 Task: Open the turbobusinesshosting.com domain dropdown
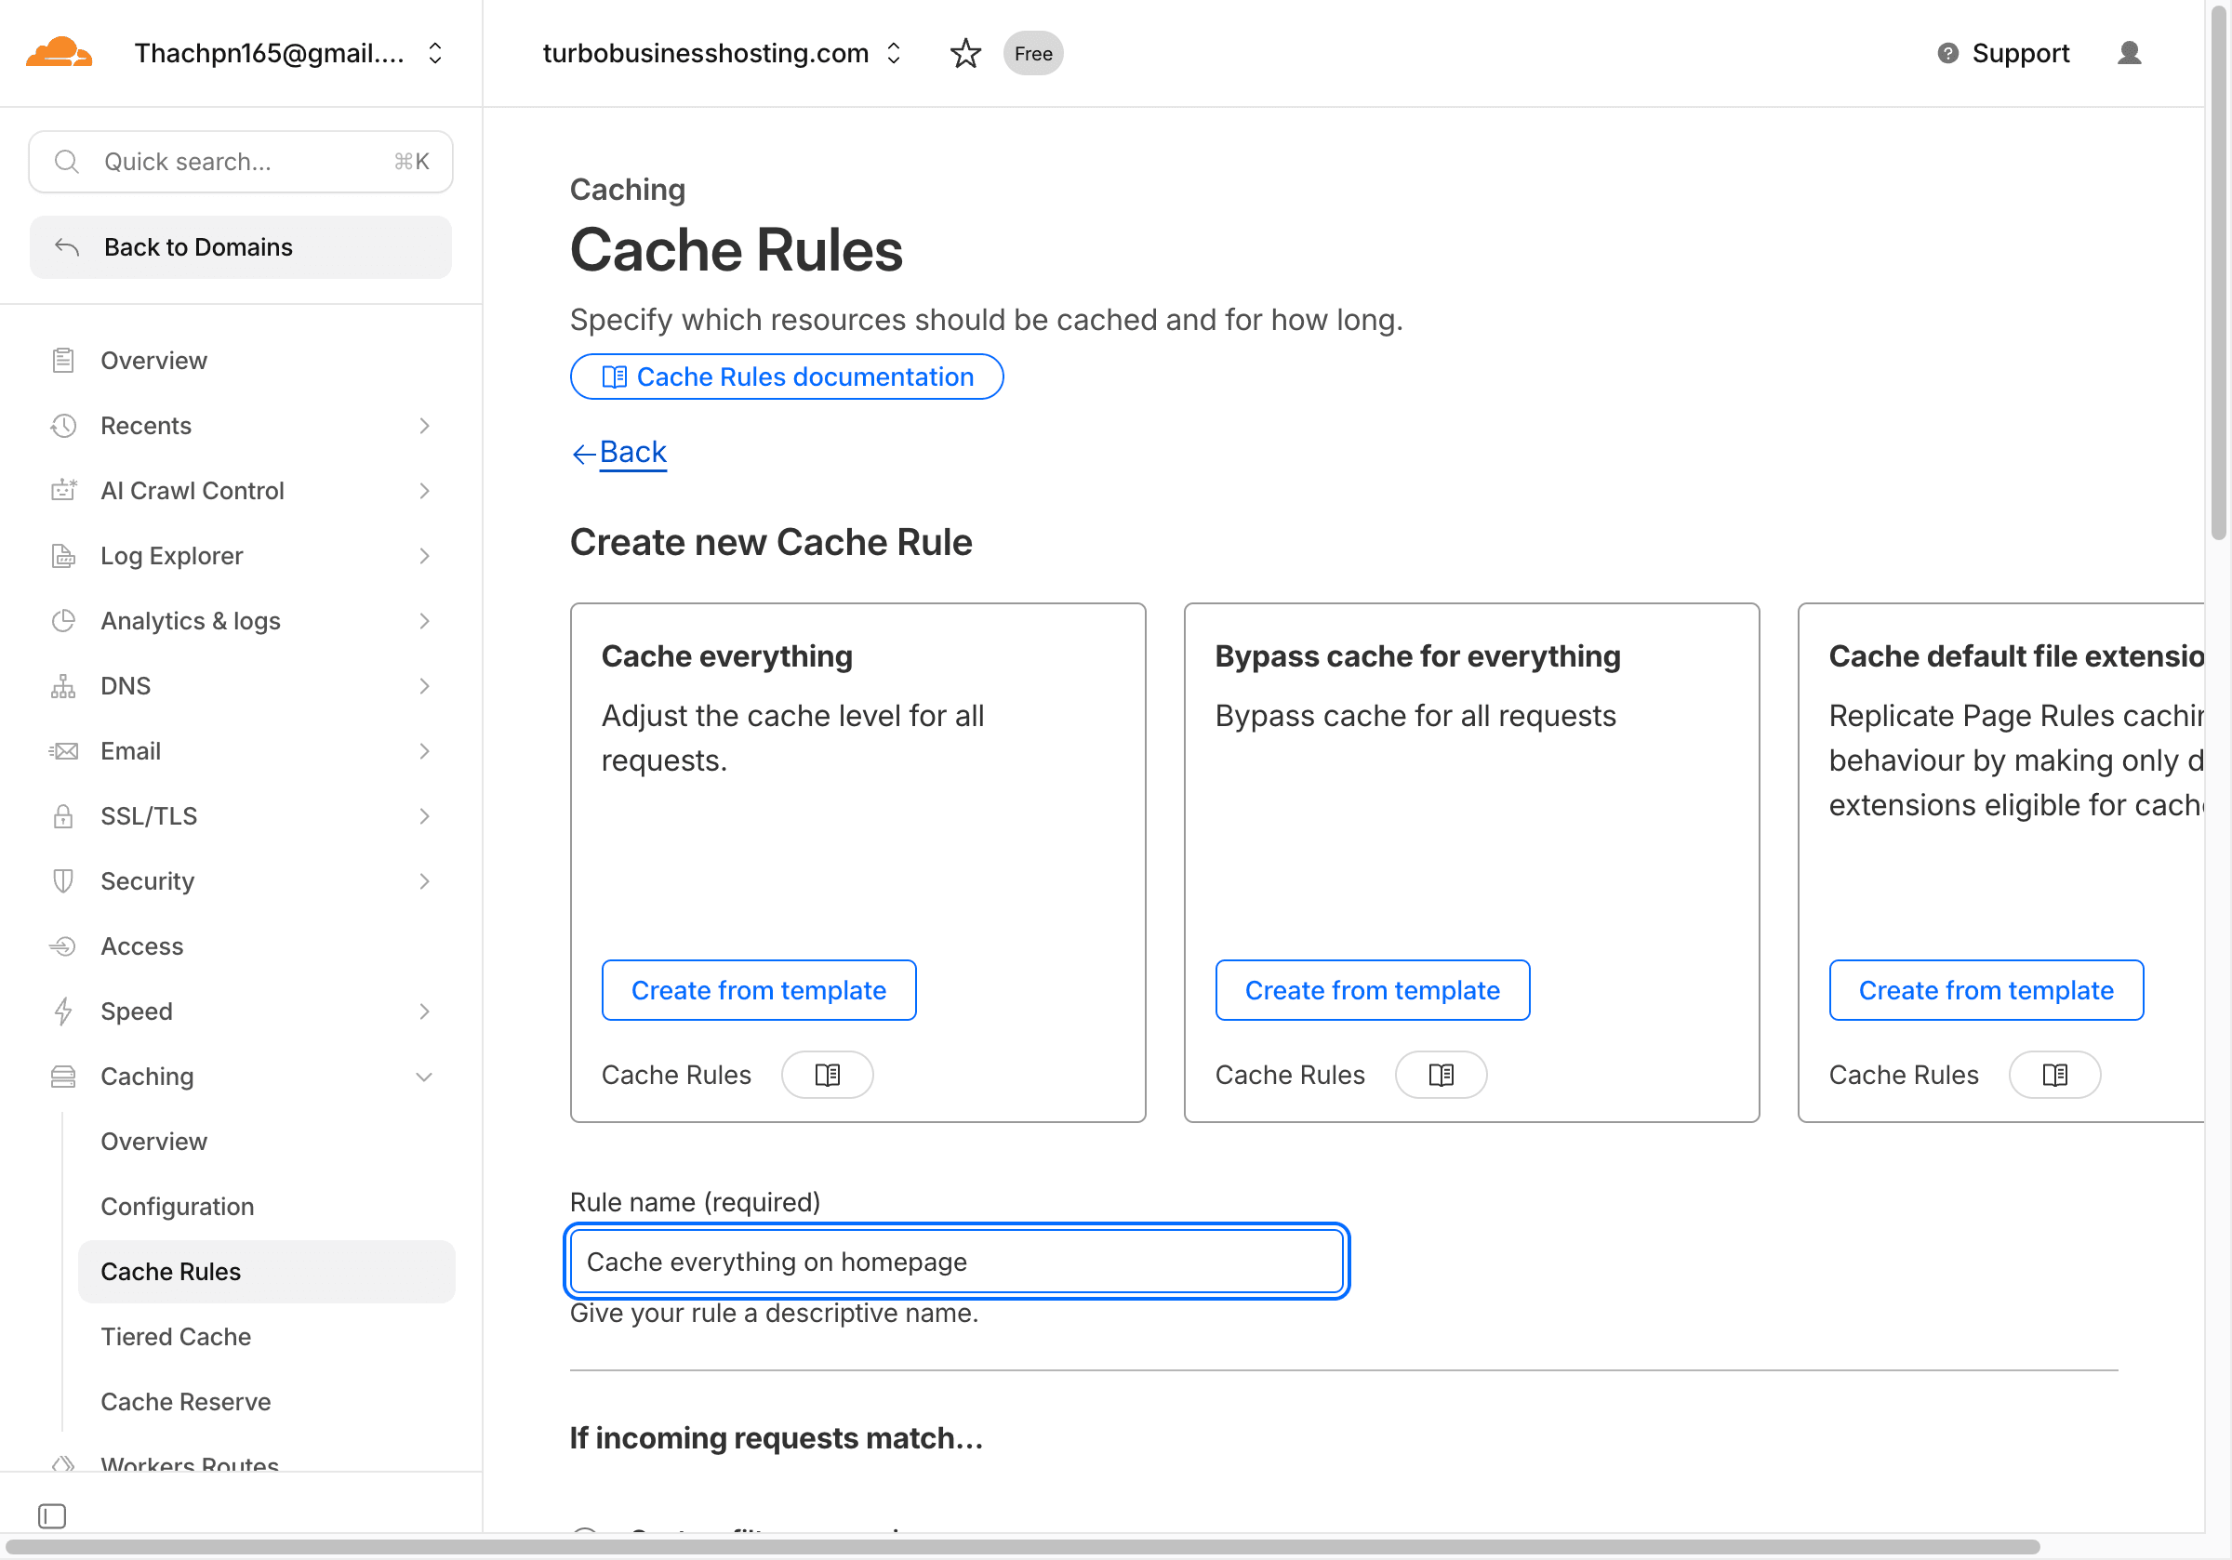click(893, 54)
